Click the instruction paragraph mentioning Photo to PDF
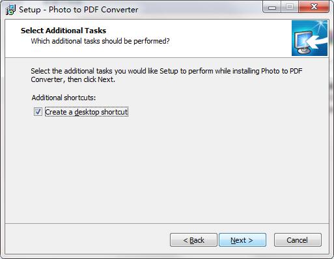Image resolution: width=334 pixels, height=259 pixels. pos(167,75)
